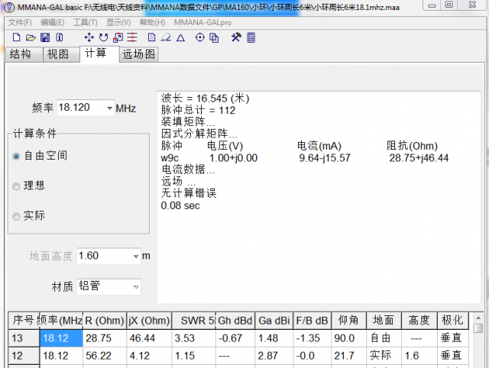Expand the 地面高度 height dropdown
The height and width of the screenshot is (368, 489).
[x=136, y=257]
